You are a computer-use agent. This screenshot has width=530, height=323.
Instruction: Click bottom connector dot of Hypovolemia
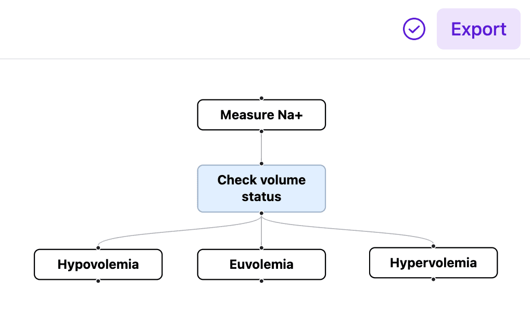98,281
